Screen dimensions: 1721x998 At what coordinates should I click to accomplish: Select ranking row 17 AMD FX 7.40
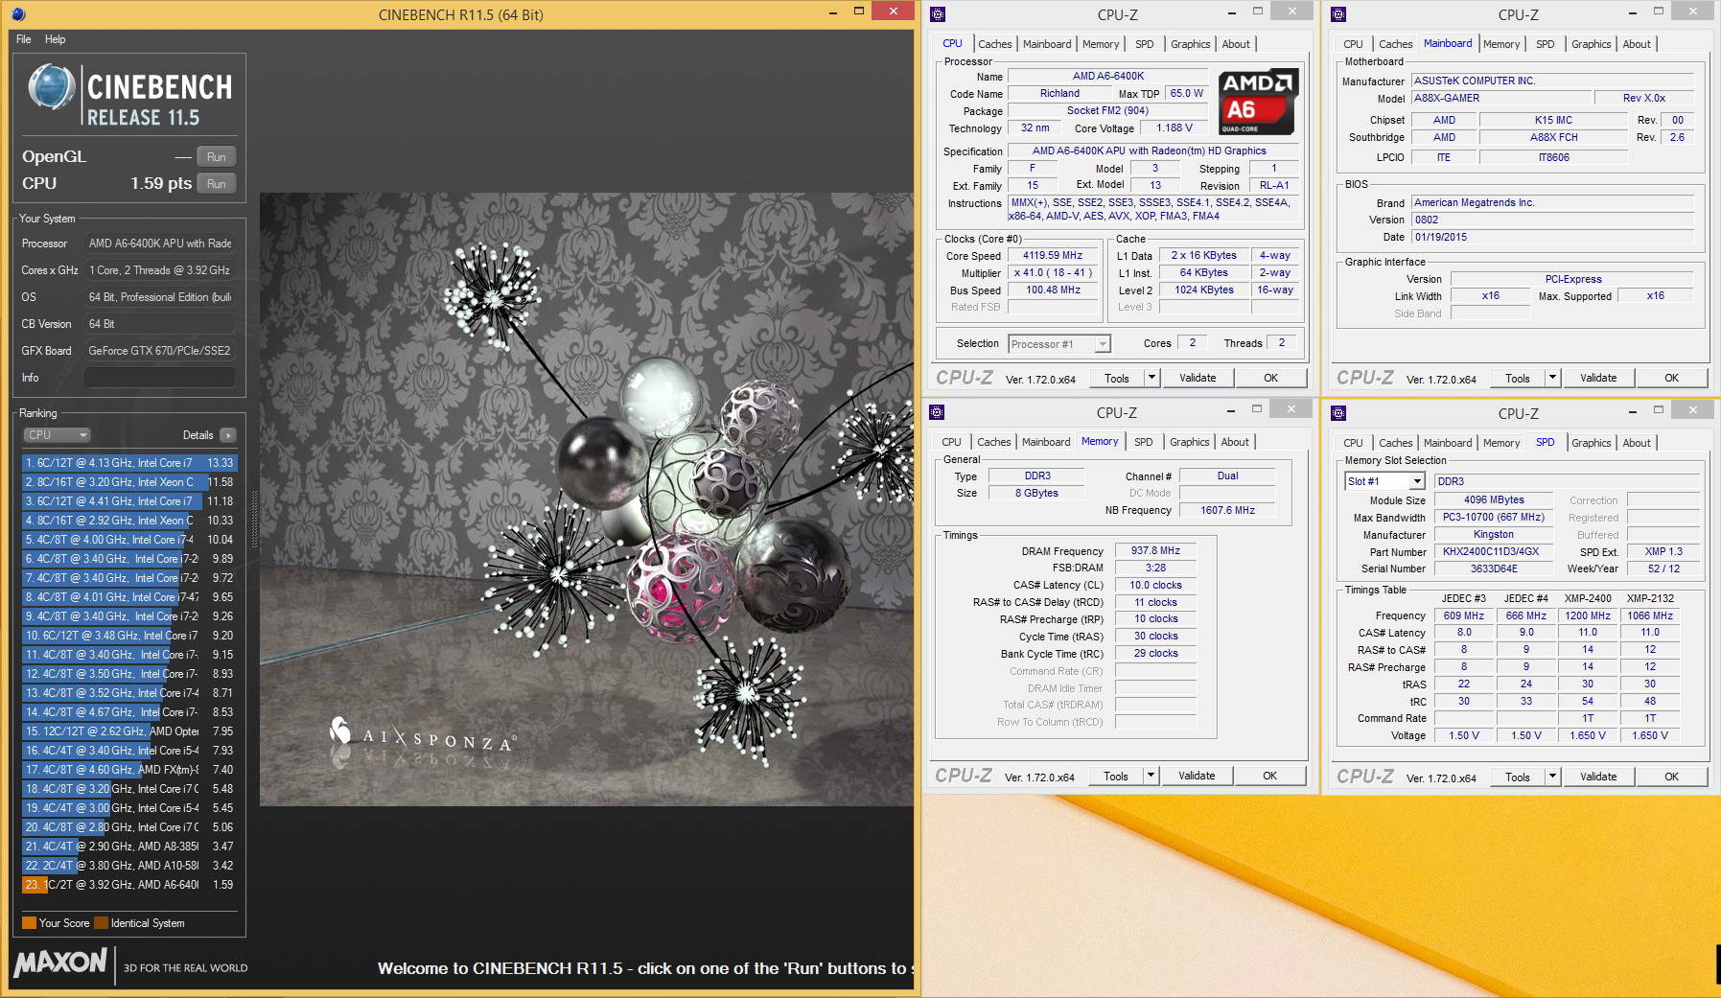pos(128,770)
